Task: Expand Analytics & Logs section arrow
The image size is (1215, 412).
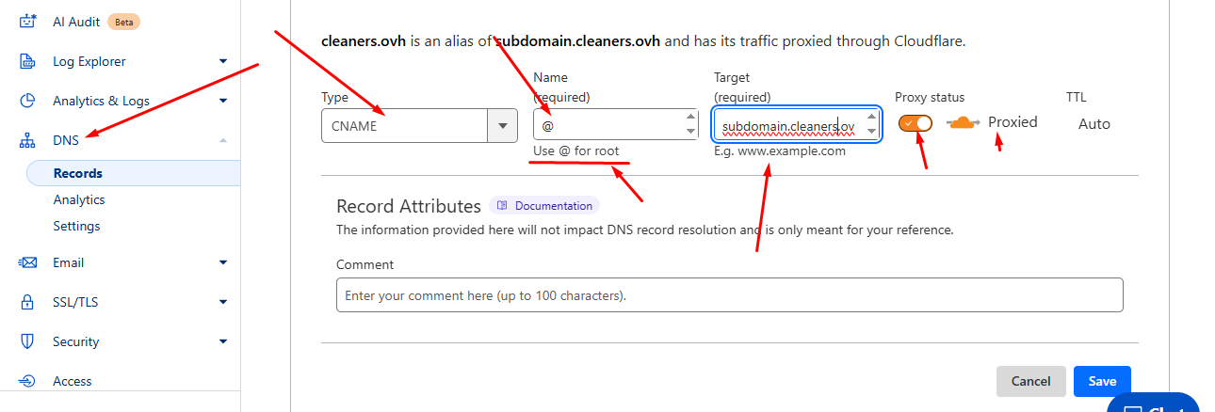Action: pyautogui.click(x=223, y=101)
